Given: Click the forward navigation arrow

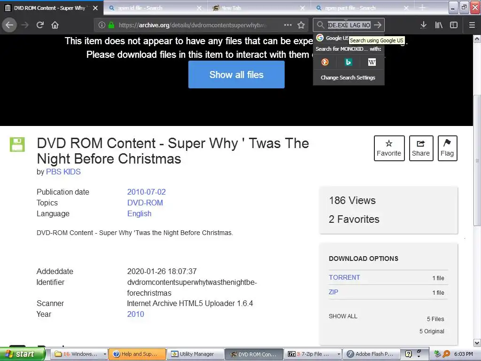Looking at the screenshot, I should coord(25,25).
